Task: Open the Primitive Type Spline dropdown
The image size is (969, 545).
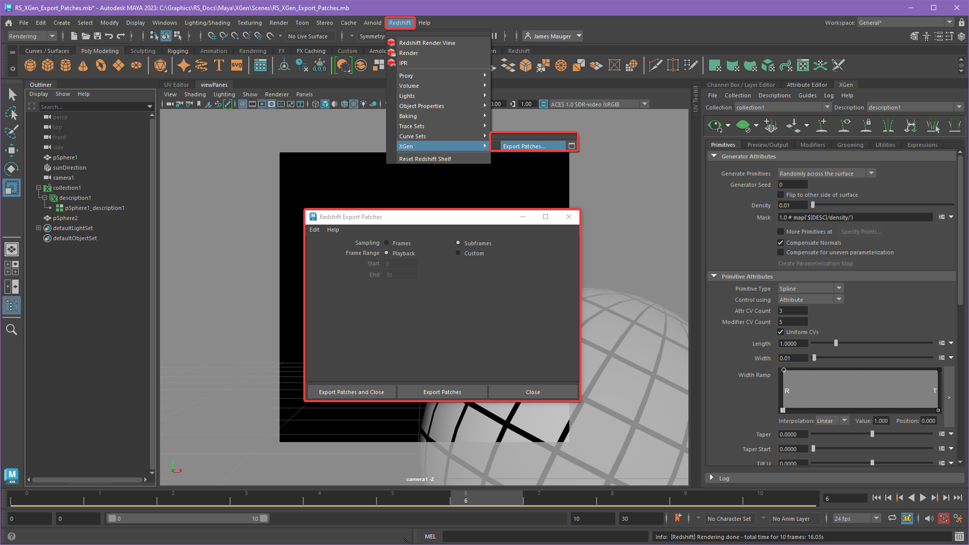Action: pos(811,289)
